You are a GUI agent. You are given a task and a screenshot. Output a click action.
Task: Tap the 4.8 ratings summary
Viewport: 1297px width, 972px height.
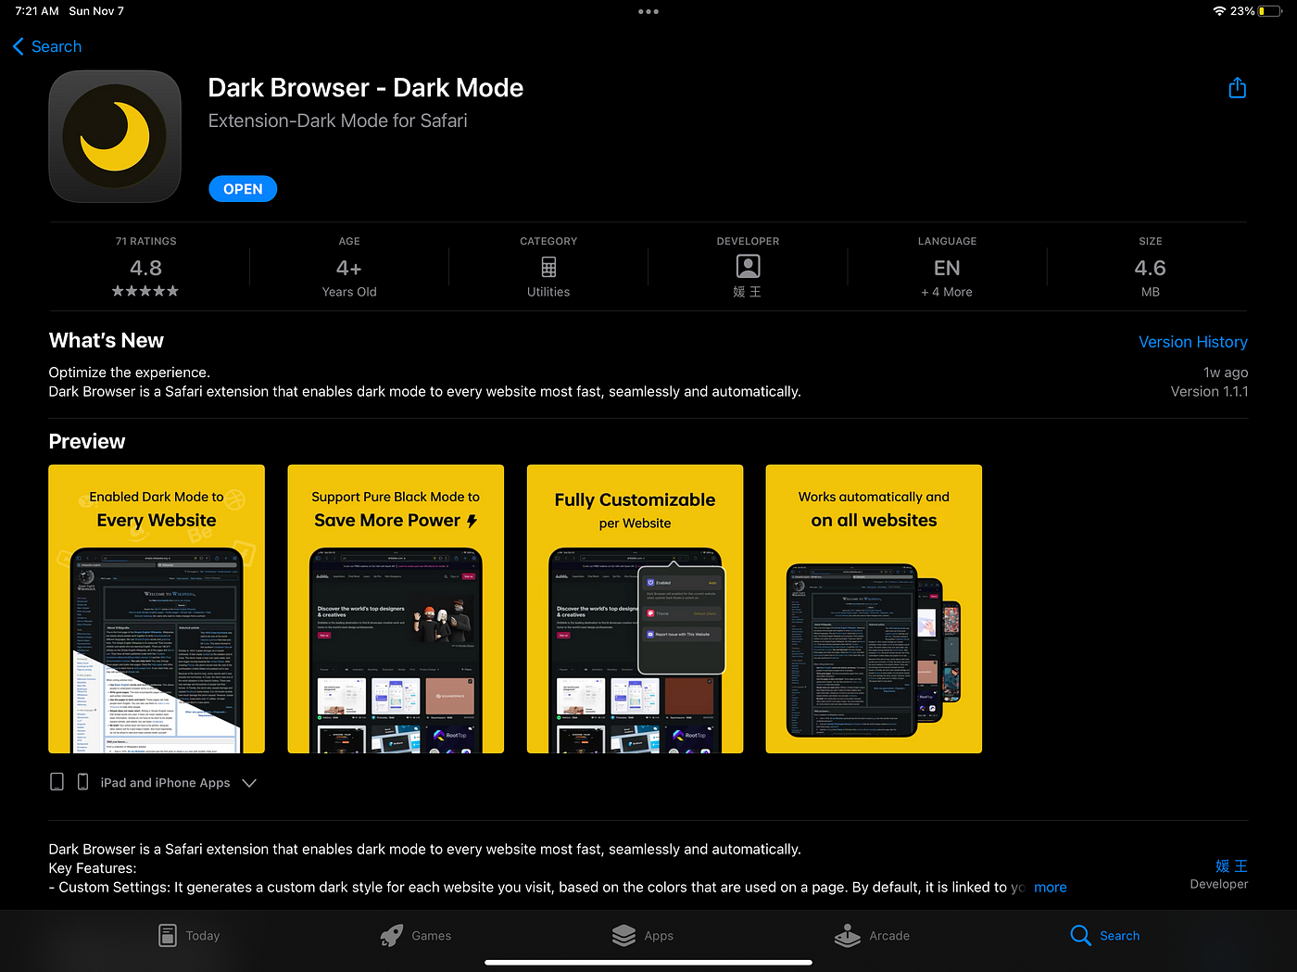(x=145, y=268)
